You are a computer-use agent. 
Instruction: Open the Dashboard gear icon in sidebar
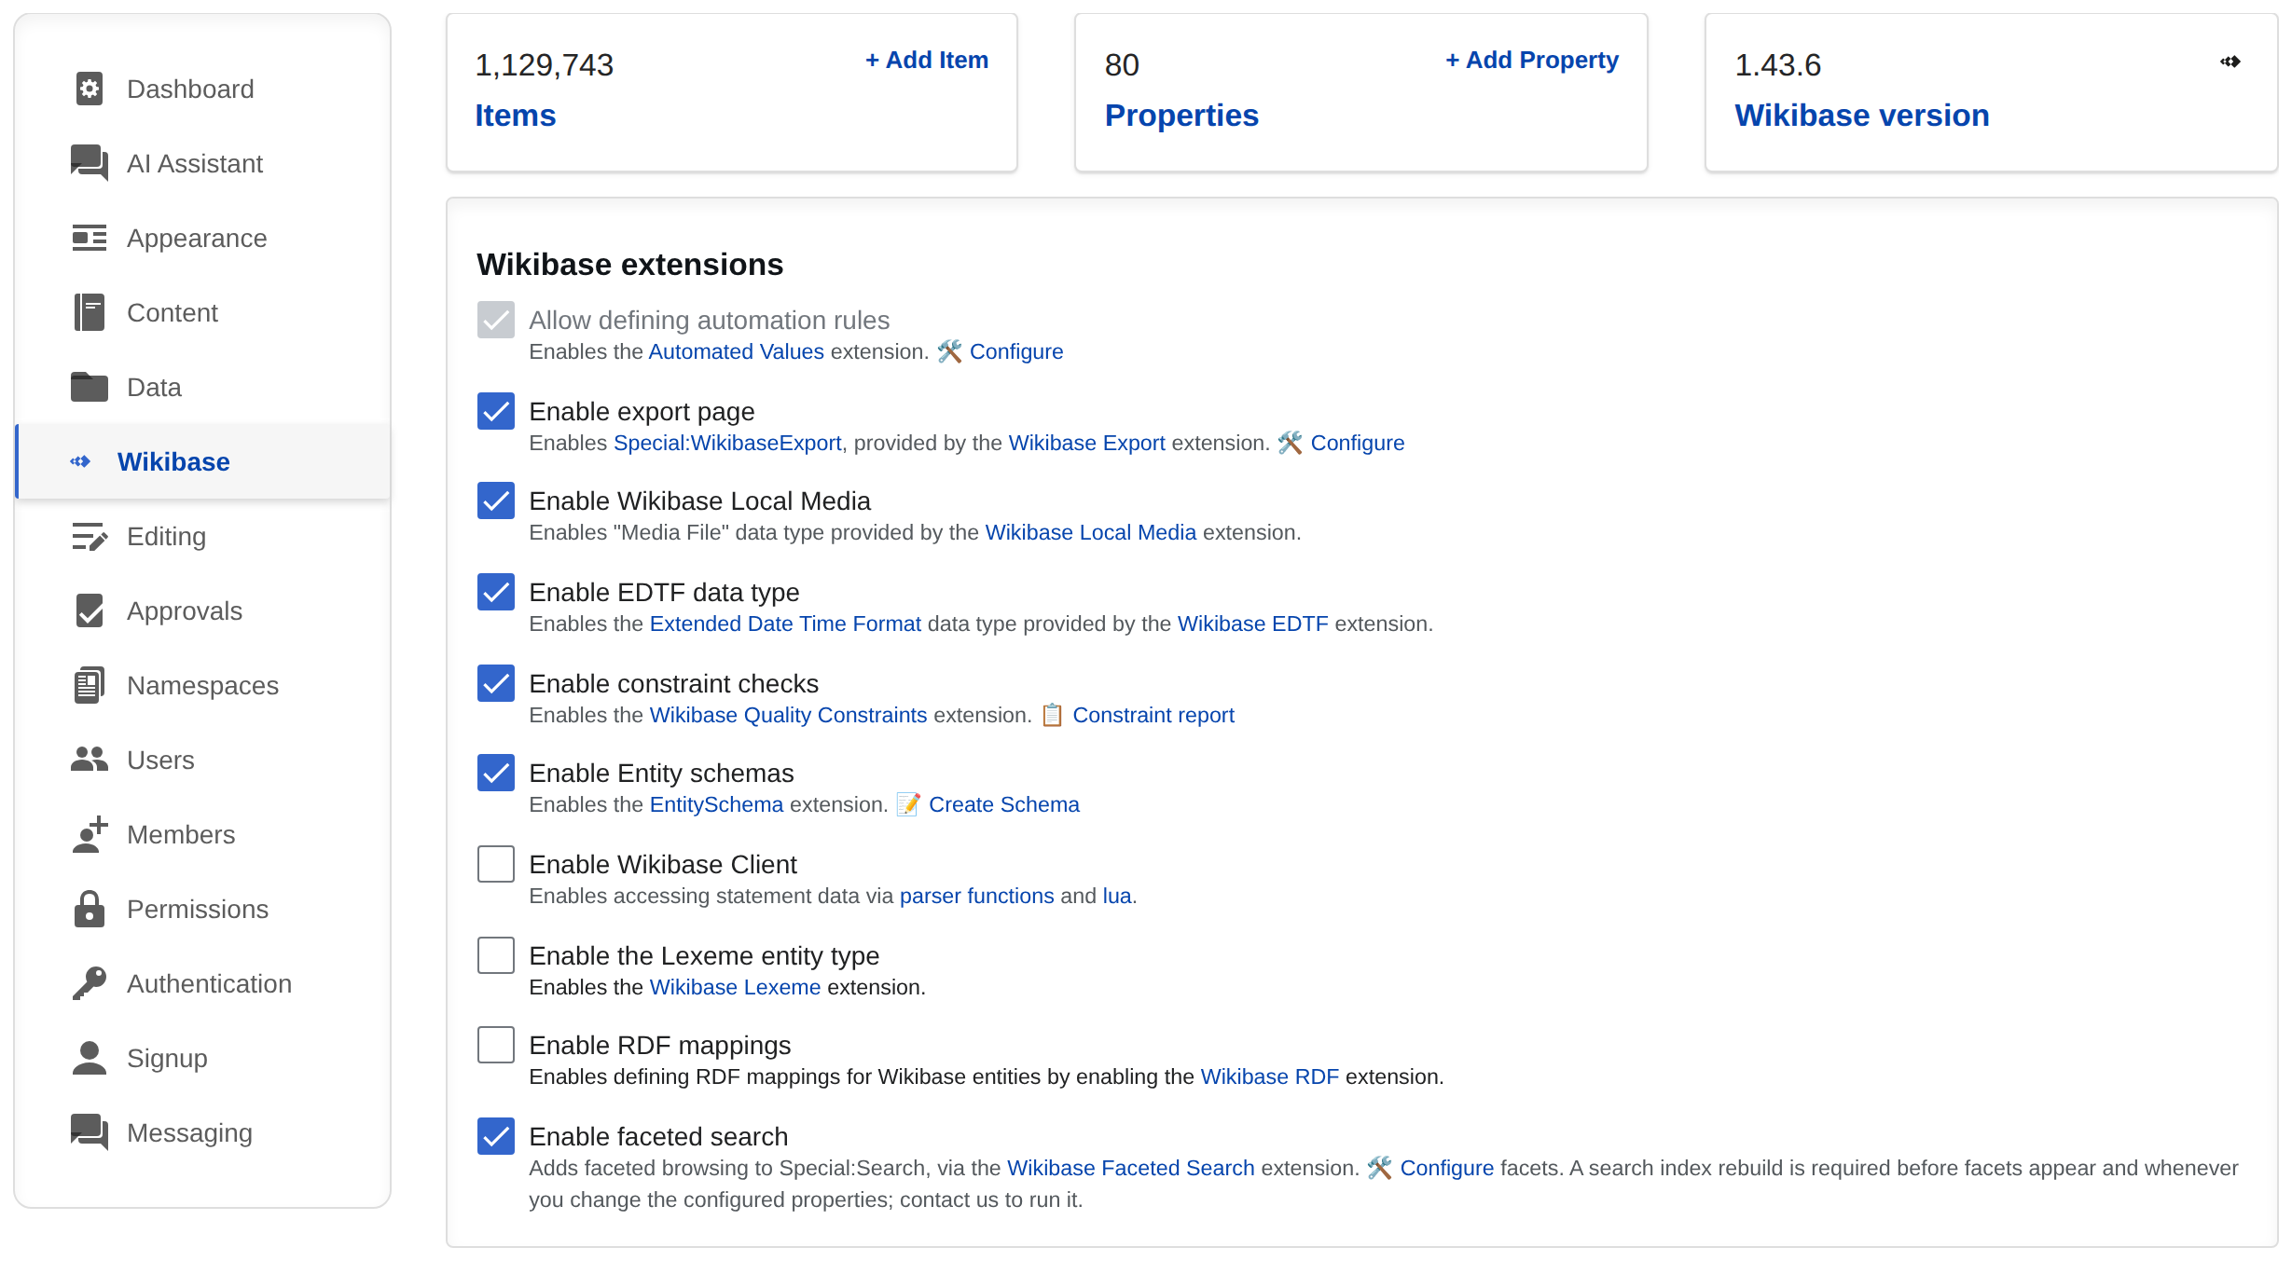pyautogui.click(x=90, y=89)
